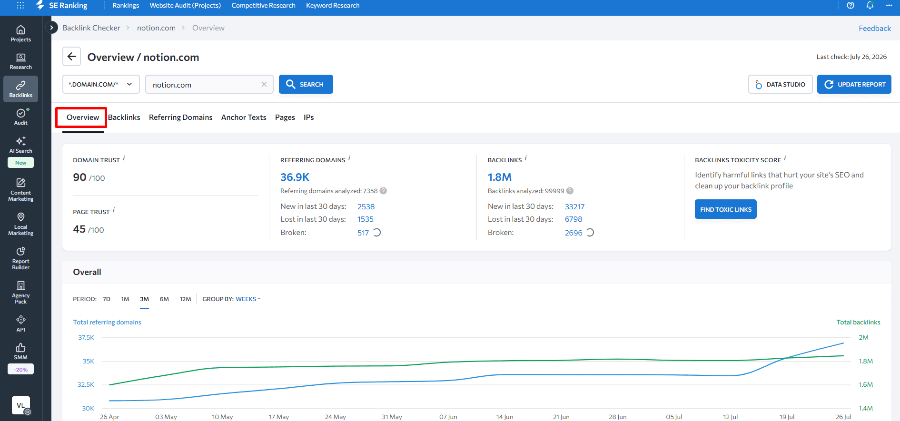Image resolution: width=900 pixels, height=421 pixels.
Task: Set chart period to 3M
Action: [x=145, y=299]
